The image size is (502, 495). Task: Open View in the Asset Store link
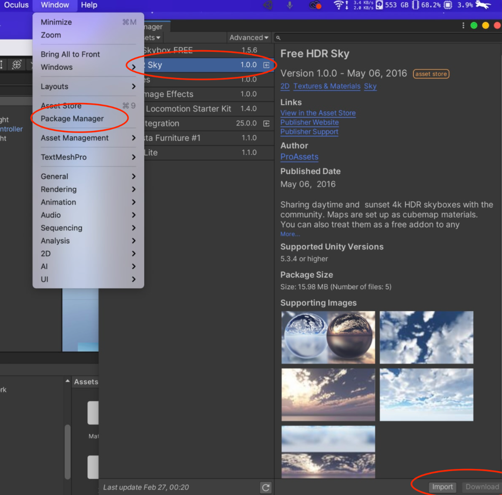point(318,113)
